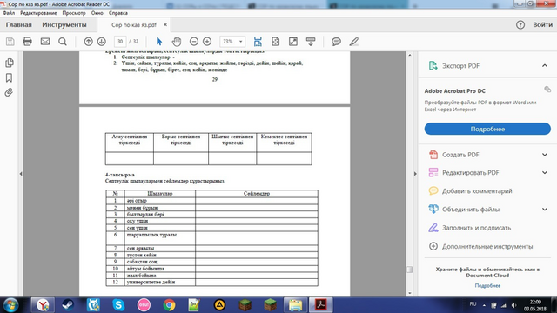Open the Bookmarks panel icon
557x313 pixels.
tap(9, 77)
